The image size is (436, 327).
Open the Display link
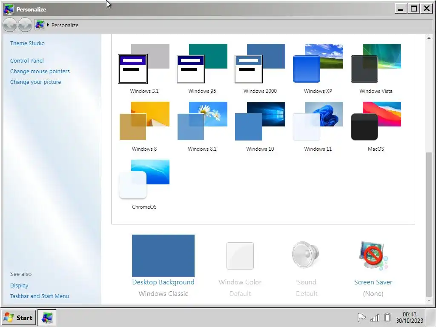point(19,286)
